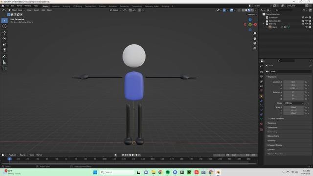
Task: Click the hand pan-view gizmo
Action: pyautogui.click(x=255, y=39)
